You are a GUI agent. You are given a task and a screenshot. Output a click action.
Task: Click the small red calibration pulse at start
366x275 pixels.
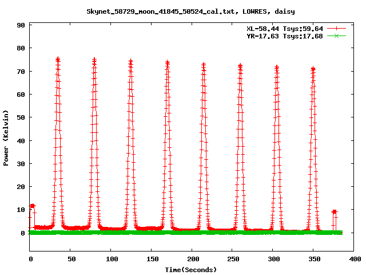32,206
